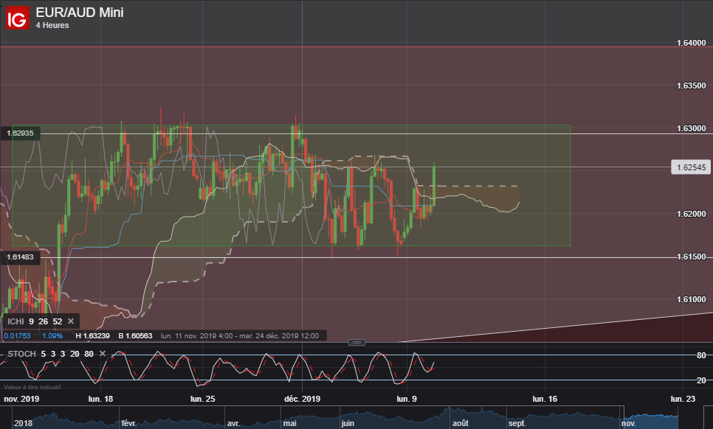This screenshot has height=429, width=713.
Task: Remove the ICHI indicator with its X
Action: [x=71, y=321]
